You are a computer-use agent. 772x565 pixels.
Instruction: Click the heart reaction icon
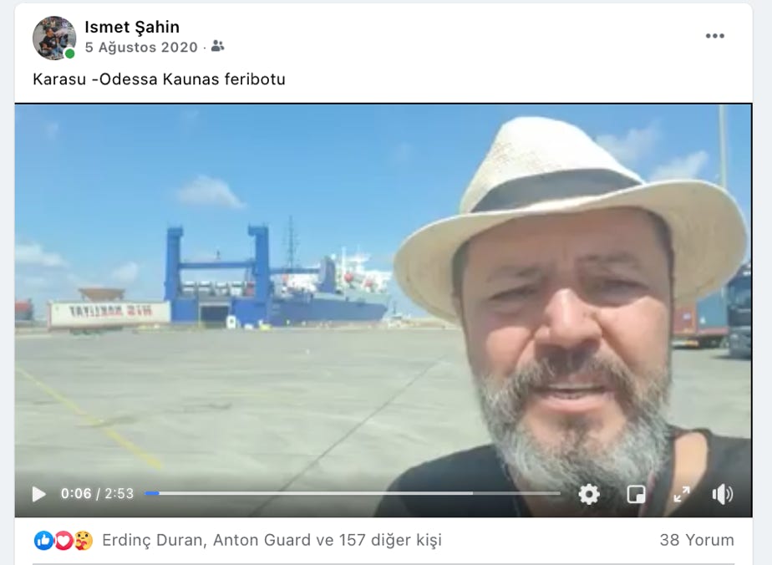[x=63, y=541]
